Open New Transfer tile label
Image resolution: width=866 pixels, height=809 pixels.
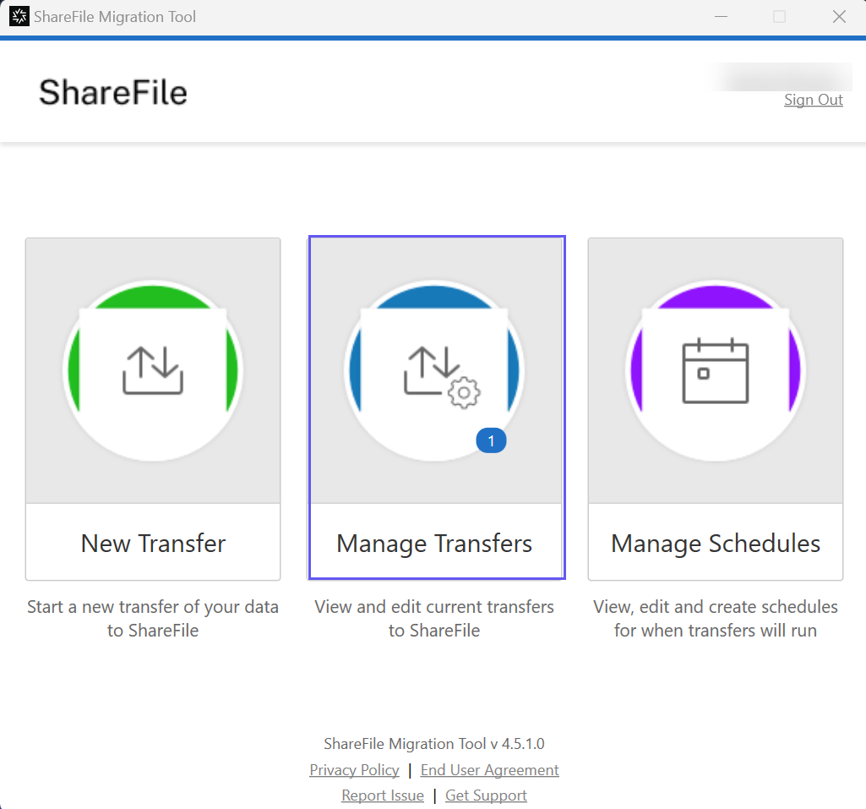(153, 544)
